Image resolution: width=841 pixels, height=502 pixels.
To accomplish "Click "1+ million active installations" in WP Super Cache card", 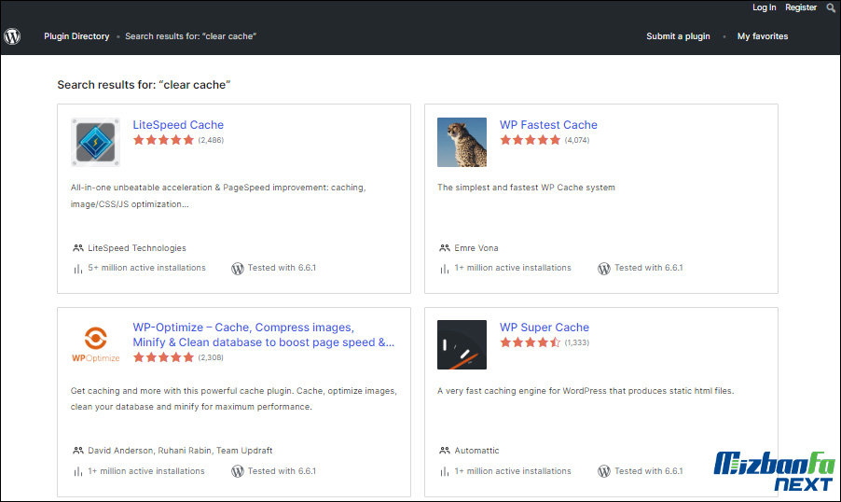I will pyautogui.click(x=513, y=471).
